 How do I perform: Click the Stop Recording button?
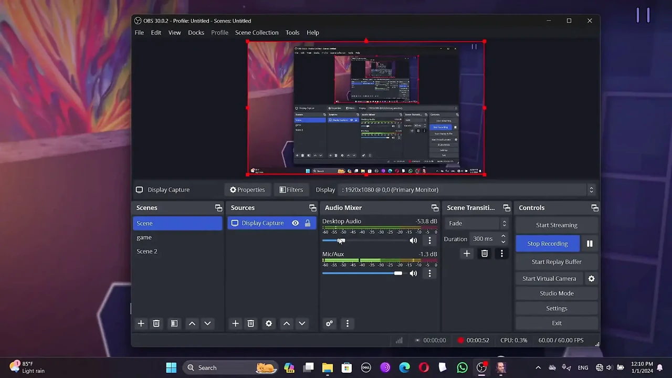pos(548,244)
